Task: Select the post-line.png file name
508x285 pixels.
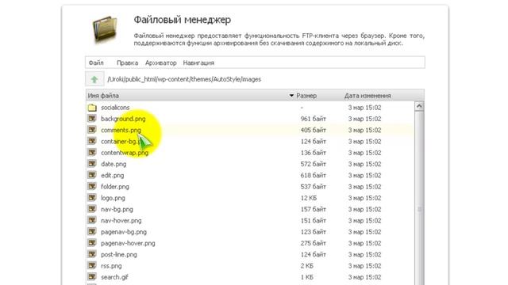Action: (119, 254)
